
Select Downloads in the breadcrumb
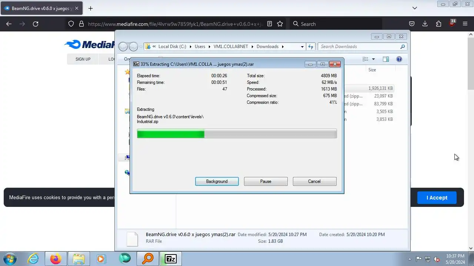pyautogui.click(x=267, y=47)
